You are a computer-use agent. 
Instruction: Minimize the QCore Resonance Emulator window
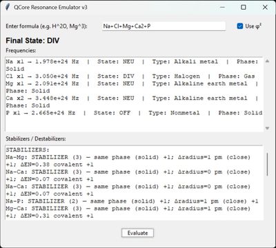[x=222, y=7]
